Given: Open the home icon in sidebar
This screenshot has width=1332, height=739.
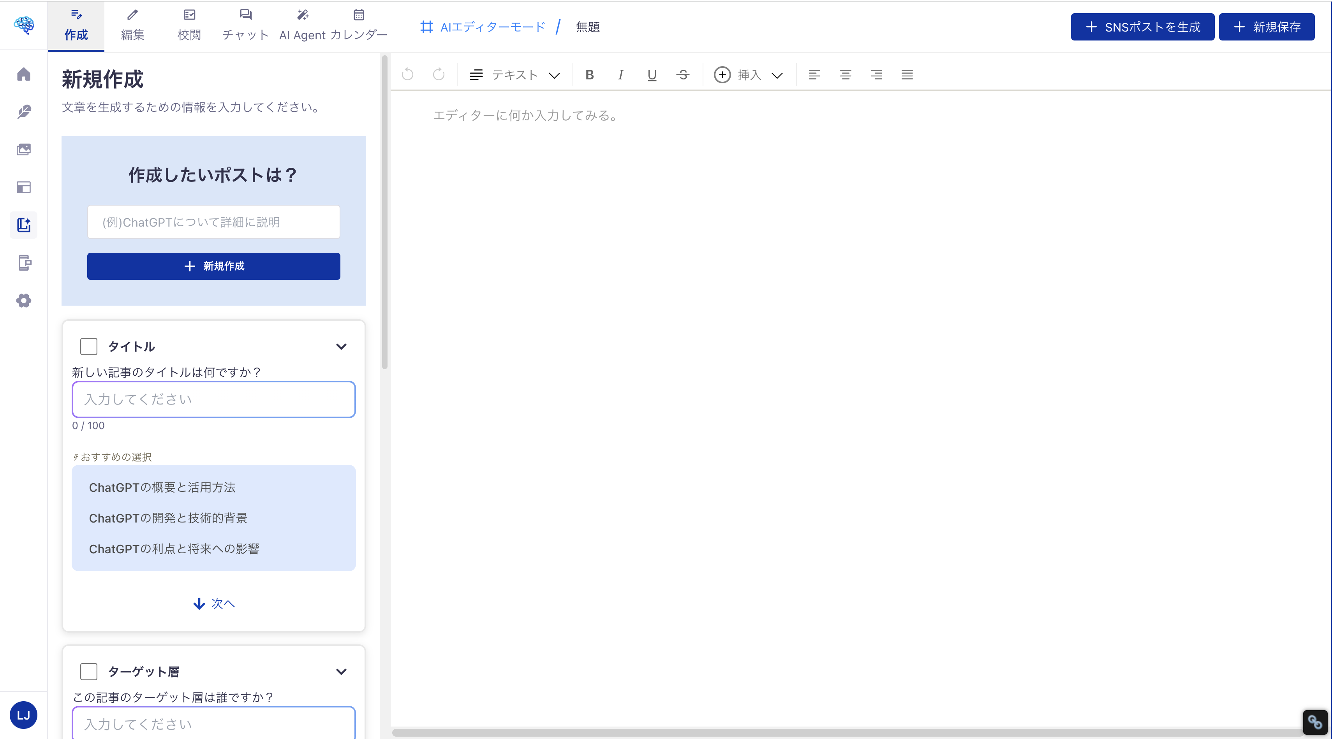Looking at the screenshot, I should click(24, 74).
